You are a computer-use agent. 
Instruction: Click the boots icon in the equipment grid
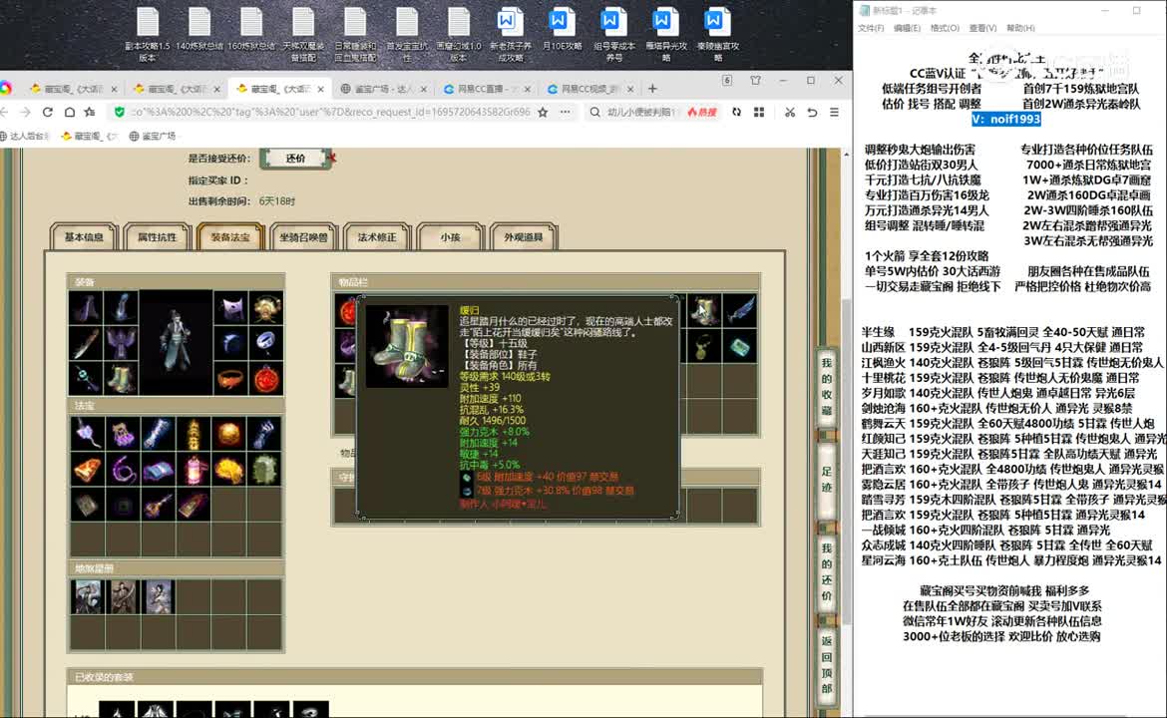click(121, 379)
